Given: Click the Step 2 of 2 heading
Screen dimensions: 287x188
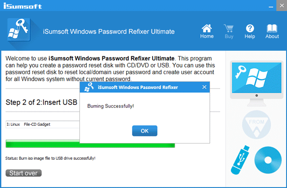Looking at the screenshot, I should [x=41, y=102].
